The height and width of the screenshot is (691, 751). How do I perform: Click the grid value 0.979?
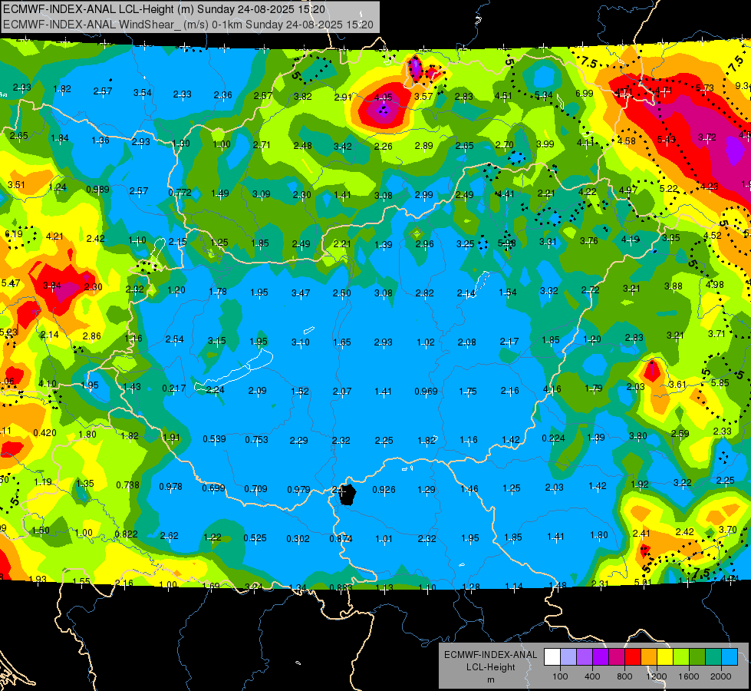tap(298, 490)
